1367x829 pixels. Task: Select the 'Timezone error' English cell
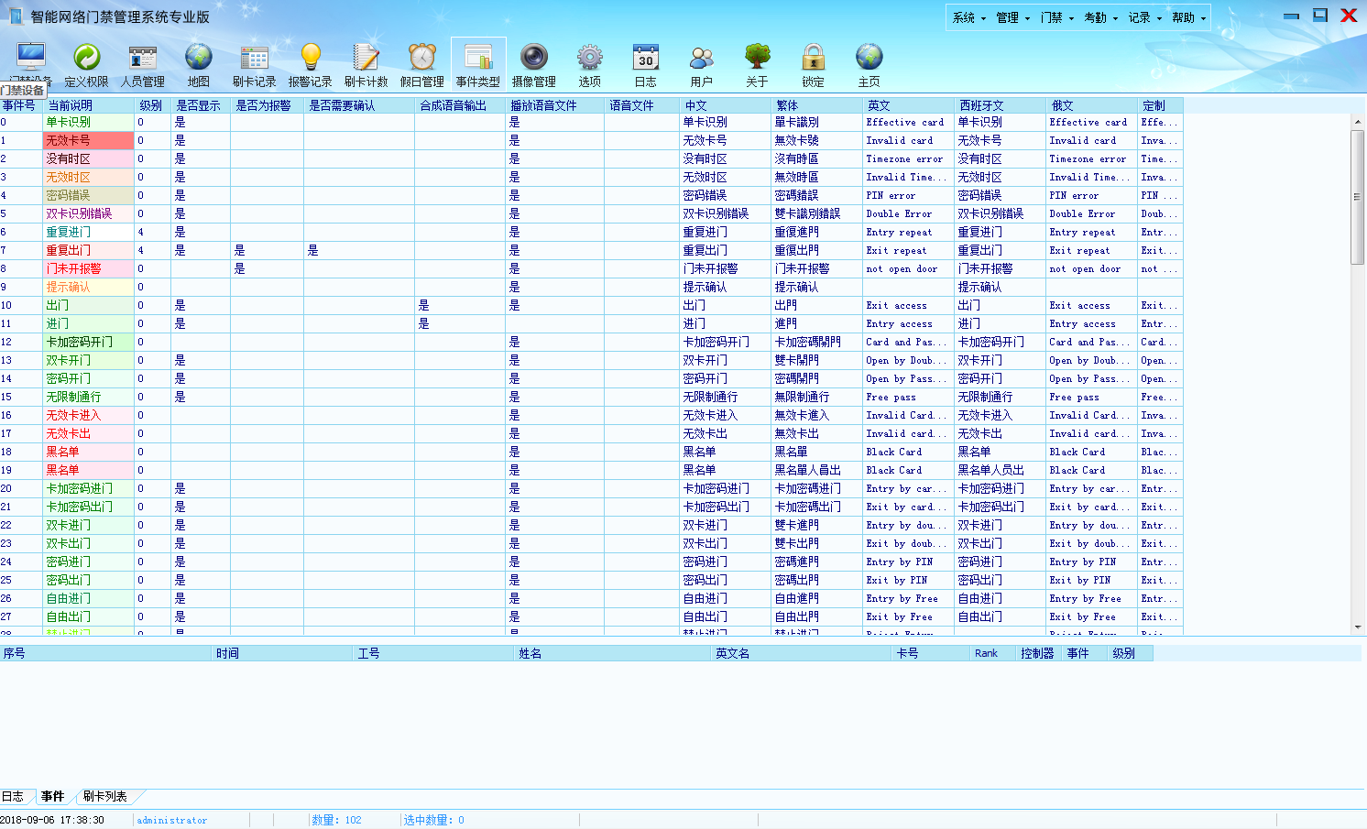tap(908, 158)
